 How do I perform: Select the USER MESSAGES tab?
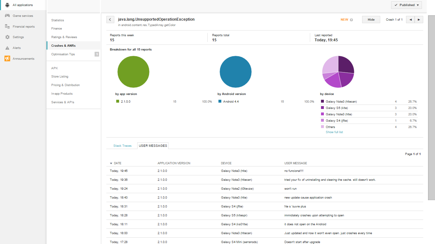coord(153,146)
